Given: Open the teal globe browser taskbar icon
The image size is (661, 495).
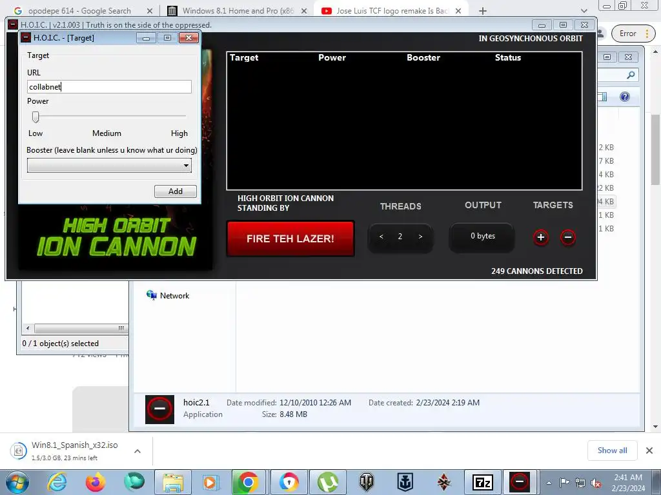Looking at the screenshot, I should coord(134,482).
